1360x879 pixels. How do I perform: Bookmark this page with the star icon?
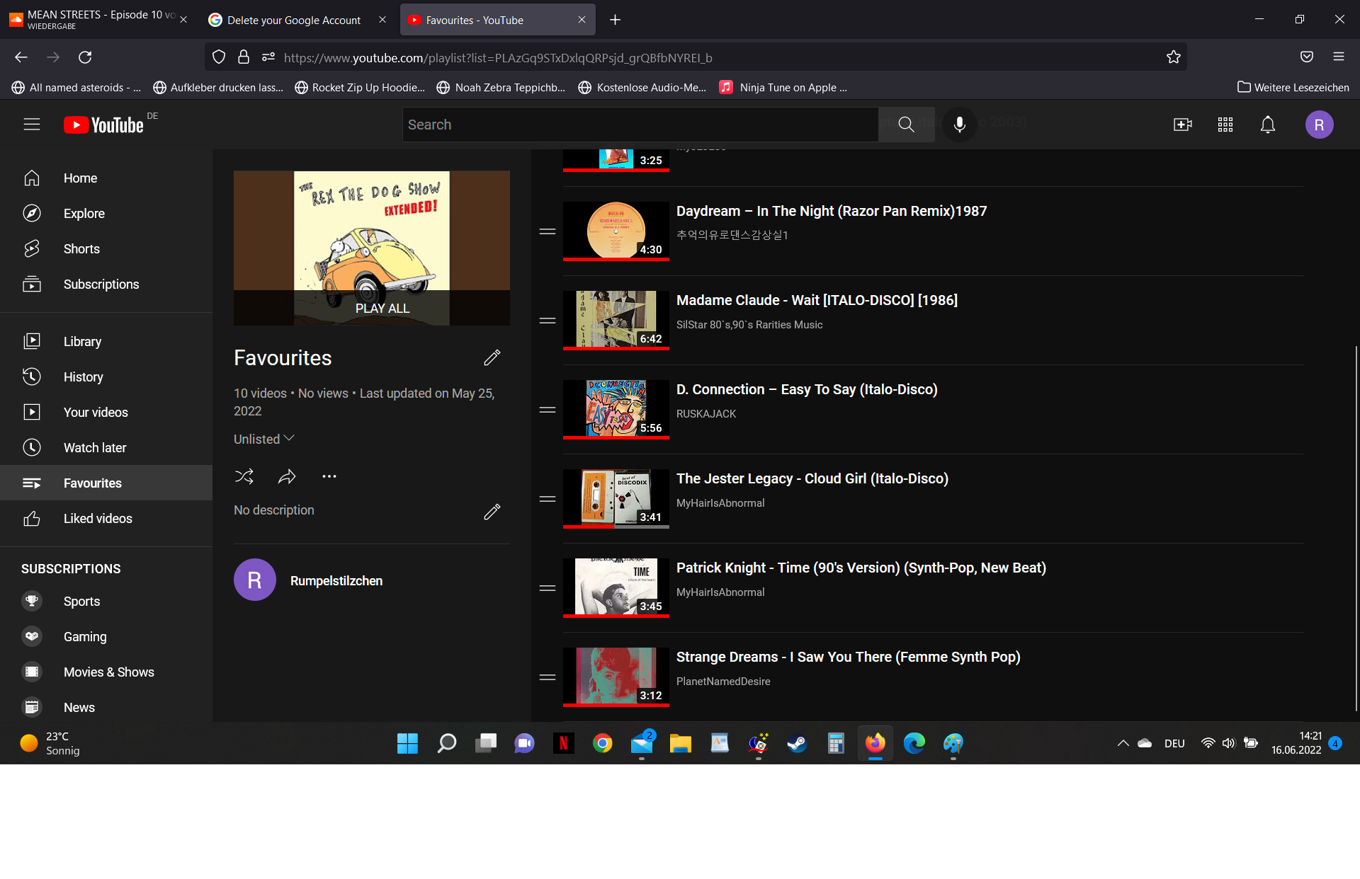click(1173, 57)
